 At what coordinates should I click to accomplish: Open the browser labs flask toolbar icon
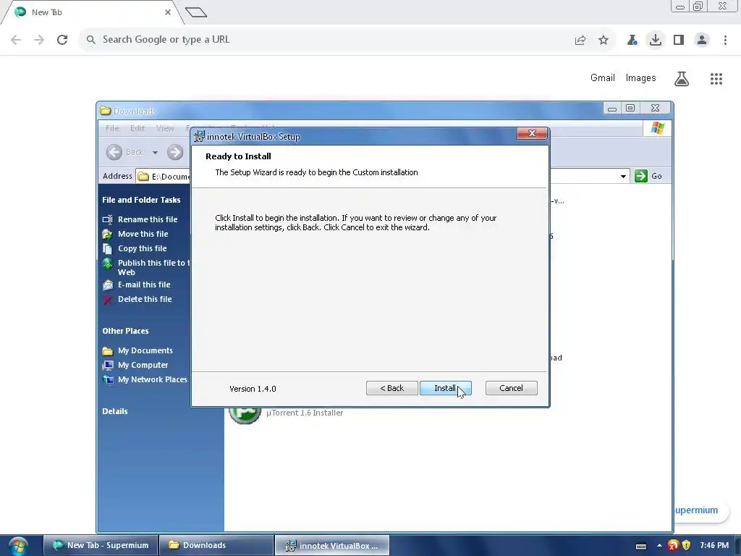tap(632, 41)
